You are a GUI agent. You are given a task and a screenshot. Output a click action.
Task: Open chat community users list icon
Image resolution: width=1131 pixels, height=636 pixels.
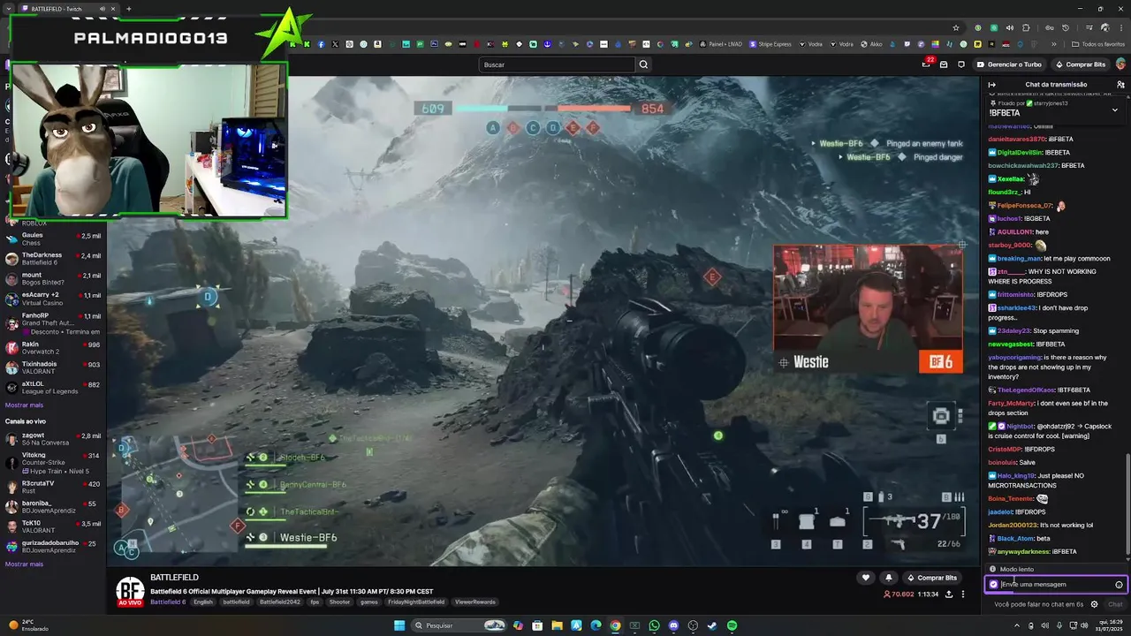pos(1120,85)
